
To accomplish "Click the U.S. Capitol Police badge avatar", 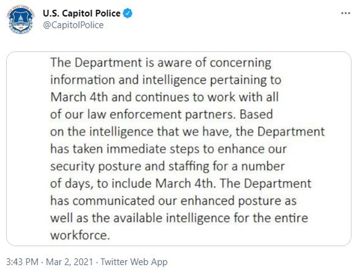I will click(x=21, y=19).
